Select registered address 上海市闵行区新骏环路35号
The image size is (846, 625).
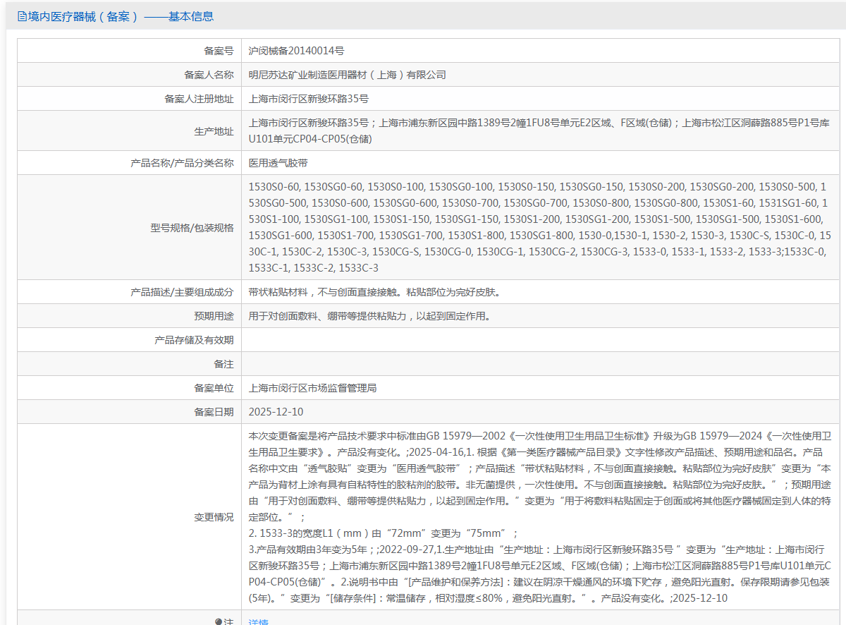pos(309,99)
